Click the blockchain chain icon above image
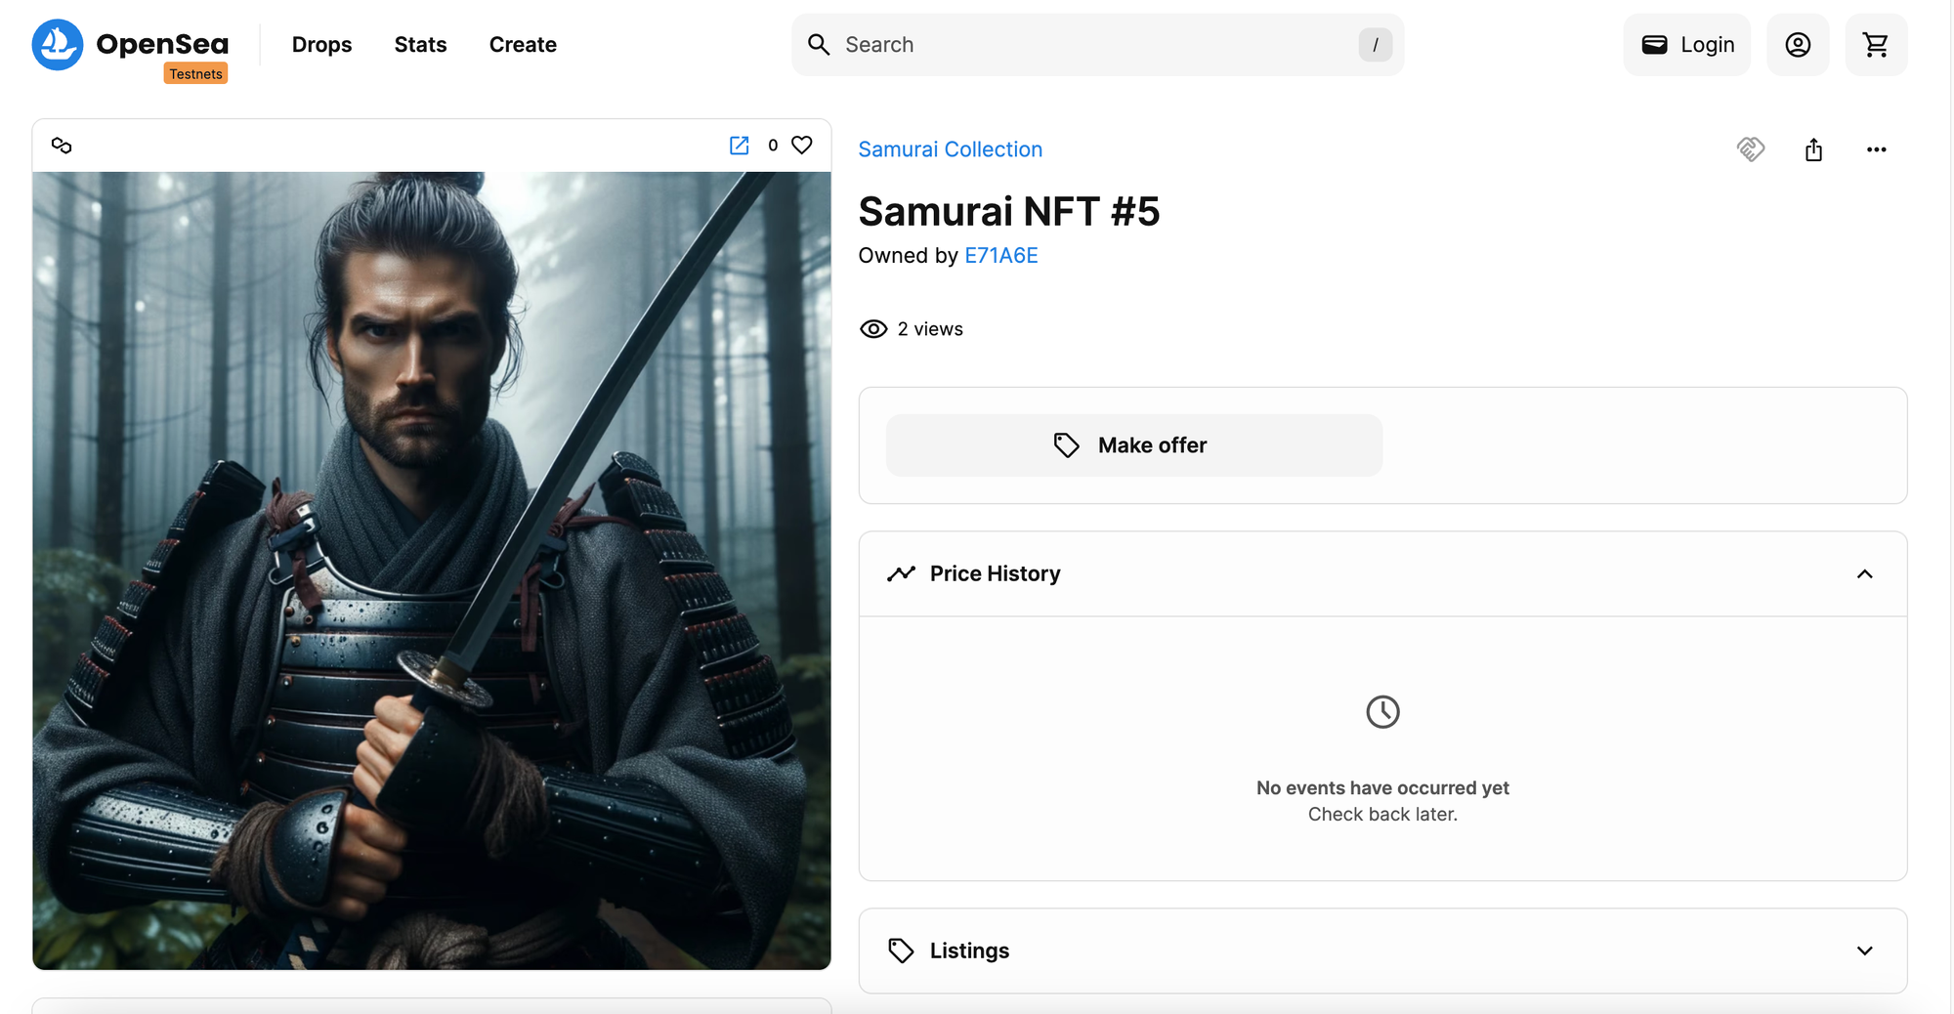The width and height of the screenshot is (1954, 1014). pyautogui.click(x=62, y=146)
